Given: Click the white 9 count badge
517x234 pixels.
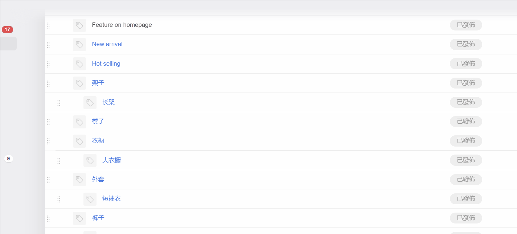Looking at the screenshot, I should point(8,159).
